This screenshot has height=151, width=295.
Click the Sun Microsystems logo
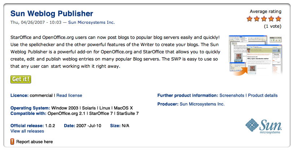[x=264, y=126]
